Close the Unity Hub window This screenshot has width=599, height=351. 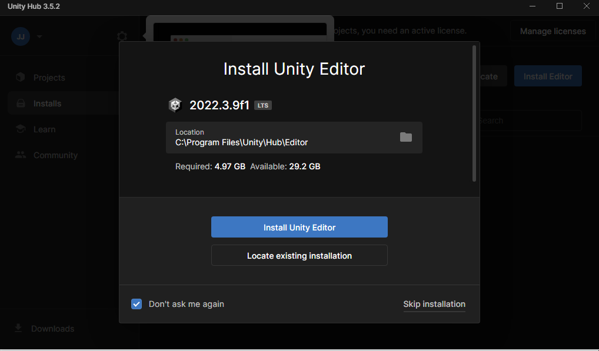click(587, 6)
